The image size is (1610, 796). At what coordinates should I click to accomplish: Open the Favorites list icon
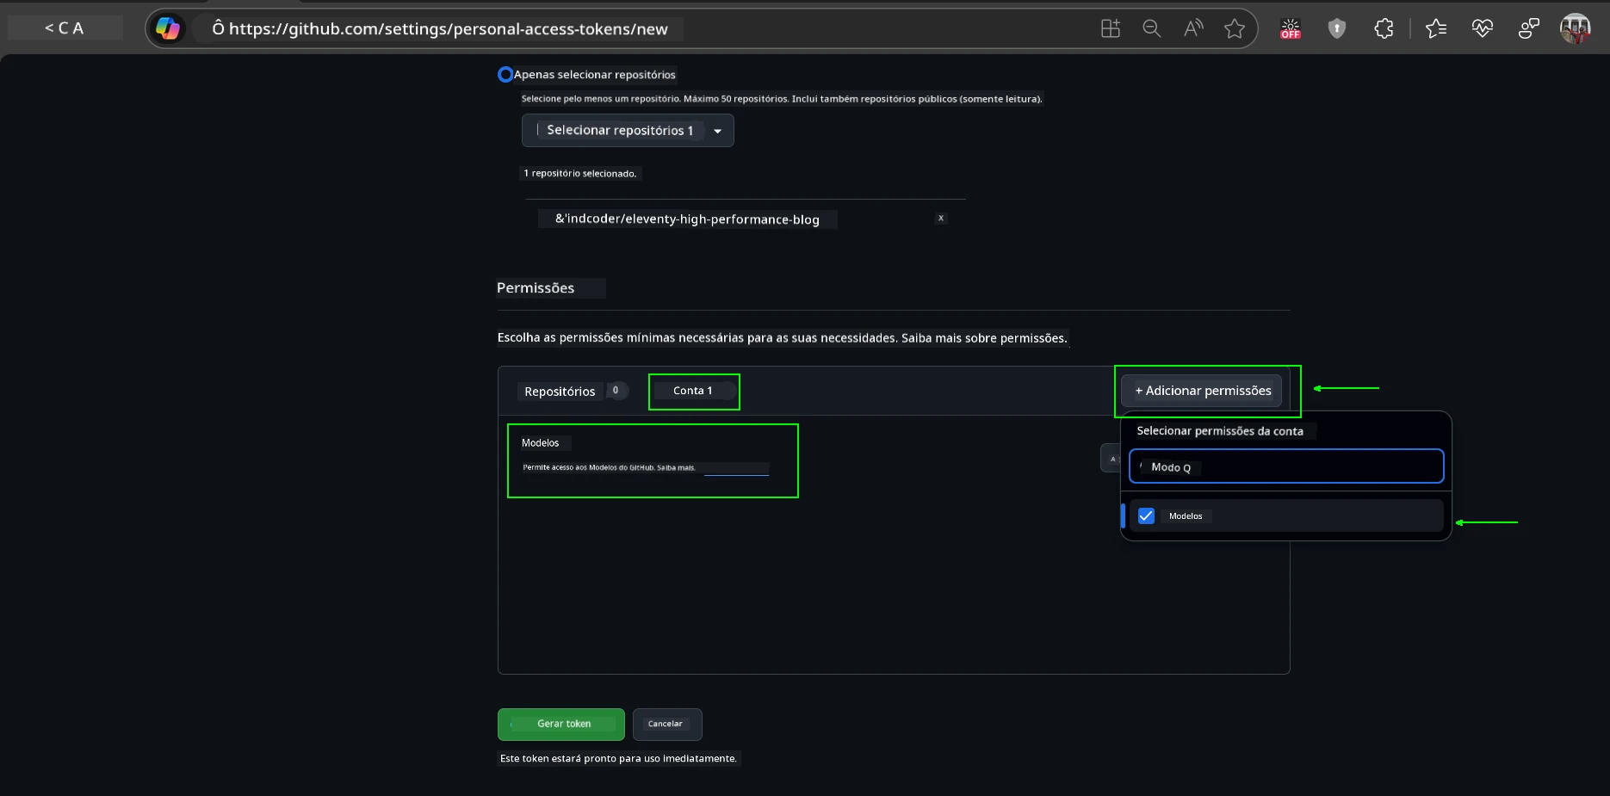pyautogui.click(x=1436, y=28)
